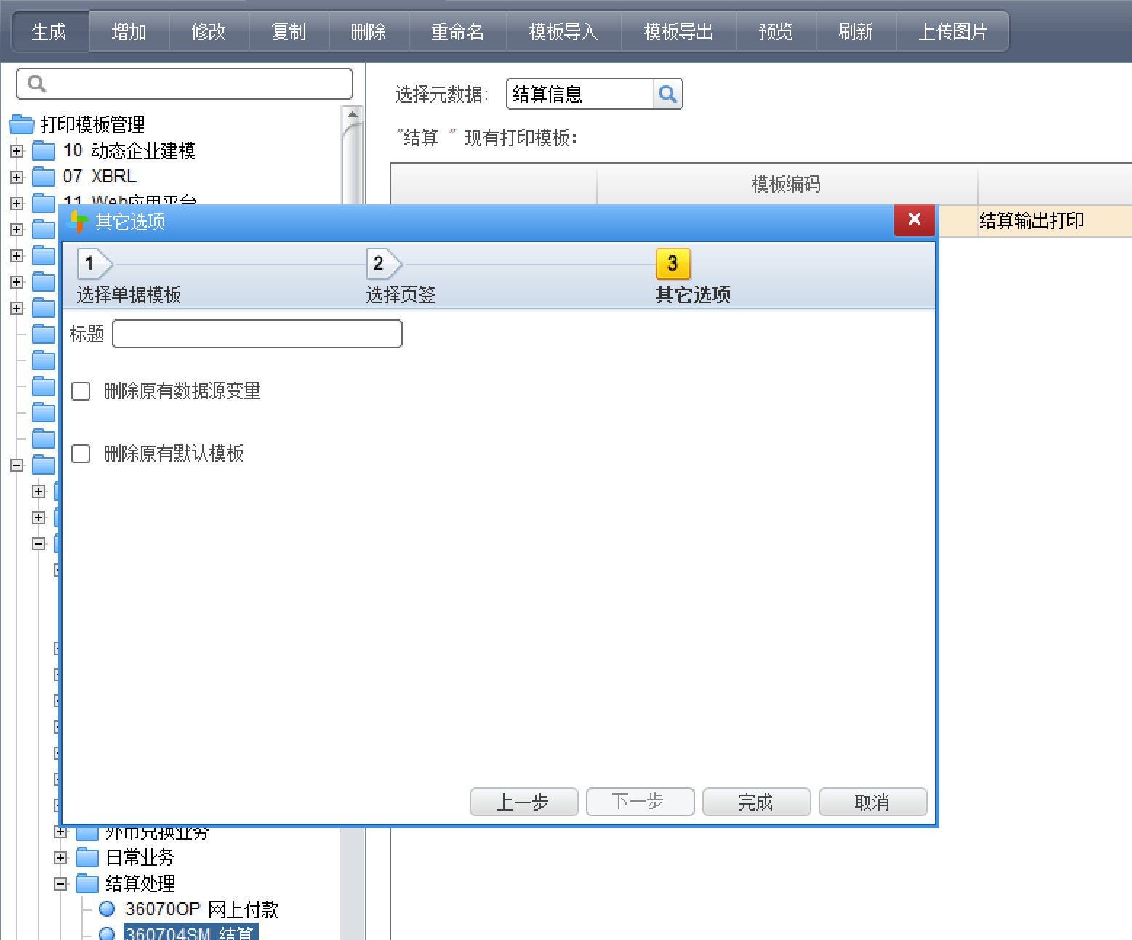Screen dimensions: 1132x940
Task: Select 36070OP 网上付款 node
Action: coord(201,909)
